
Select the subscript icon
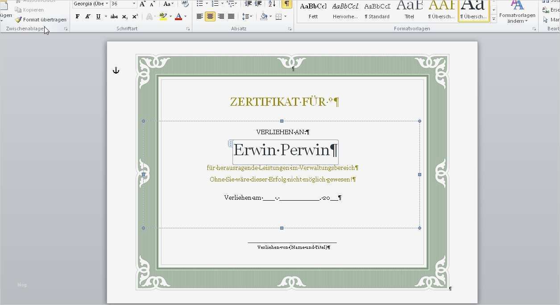point(125,16)
